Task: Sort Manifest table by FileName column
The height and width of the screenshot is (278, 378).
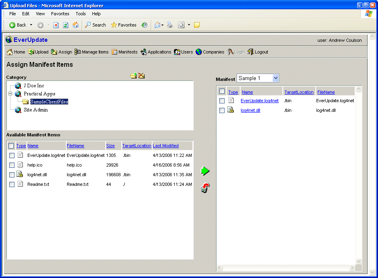Action: pyautogui.click(x=326, y=92)
